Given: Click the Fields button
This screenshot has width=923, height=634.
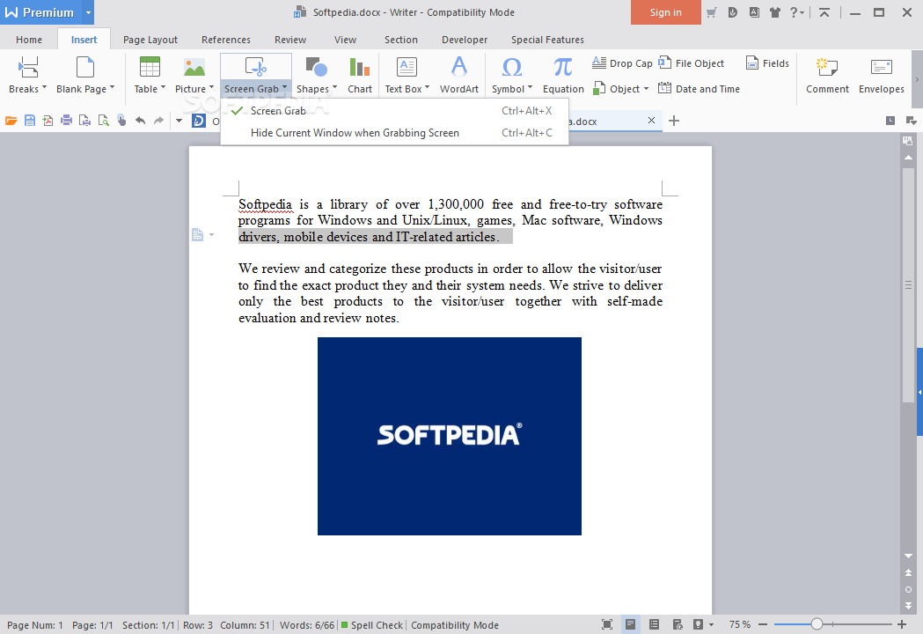Looking at the screenshot, I should pos(767,63).
